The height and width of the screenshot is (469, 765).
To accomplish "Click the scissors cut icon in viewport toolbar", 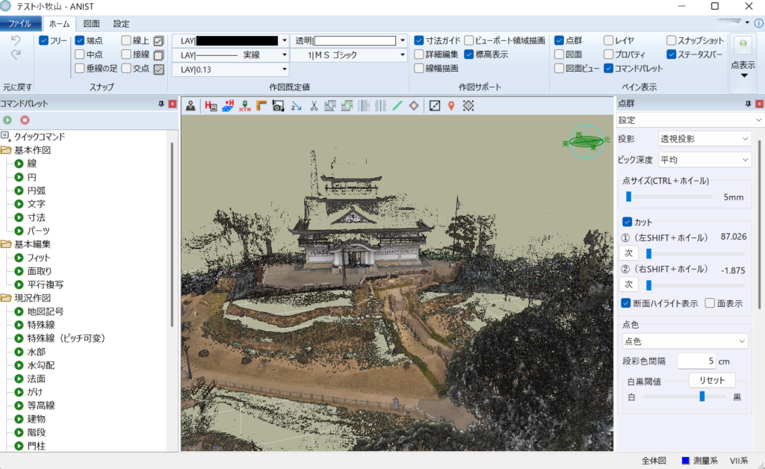I will click(x=314, y=106).
